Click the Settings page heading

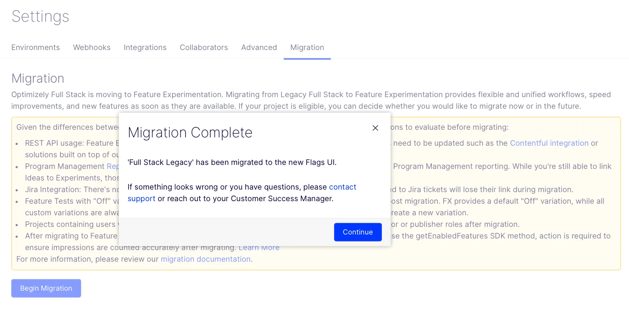pyautogui.click(x=40, y=17)
